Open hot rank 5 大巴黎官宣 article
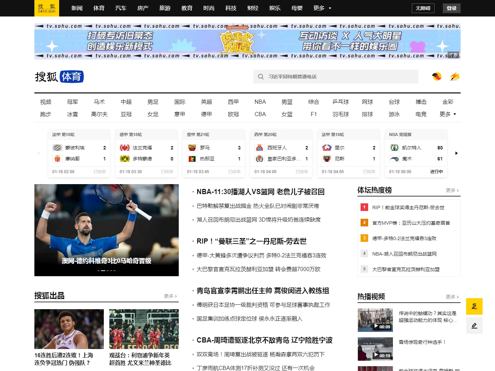 click(406, 269)
